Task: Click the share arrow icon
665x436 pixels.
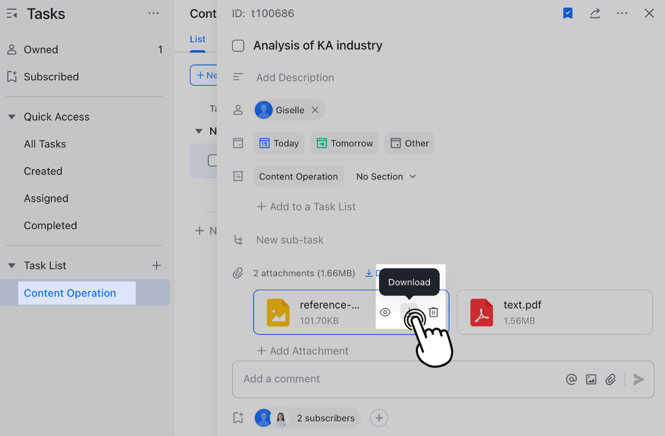Action: (595, 13)
